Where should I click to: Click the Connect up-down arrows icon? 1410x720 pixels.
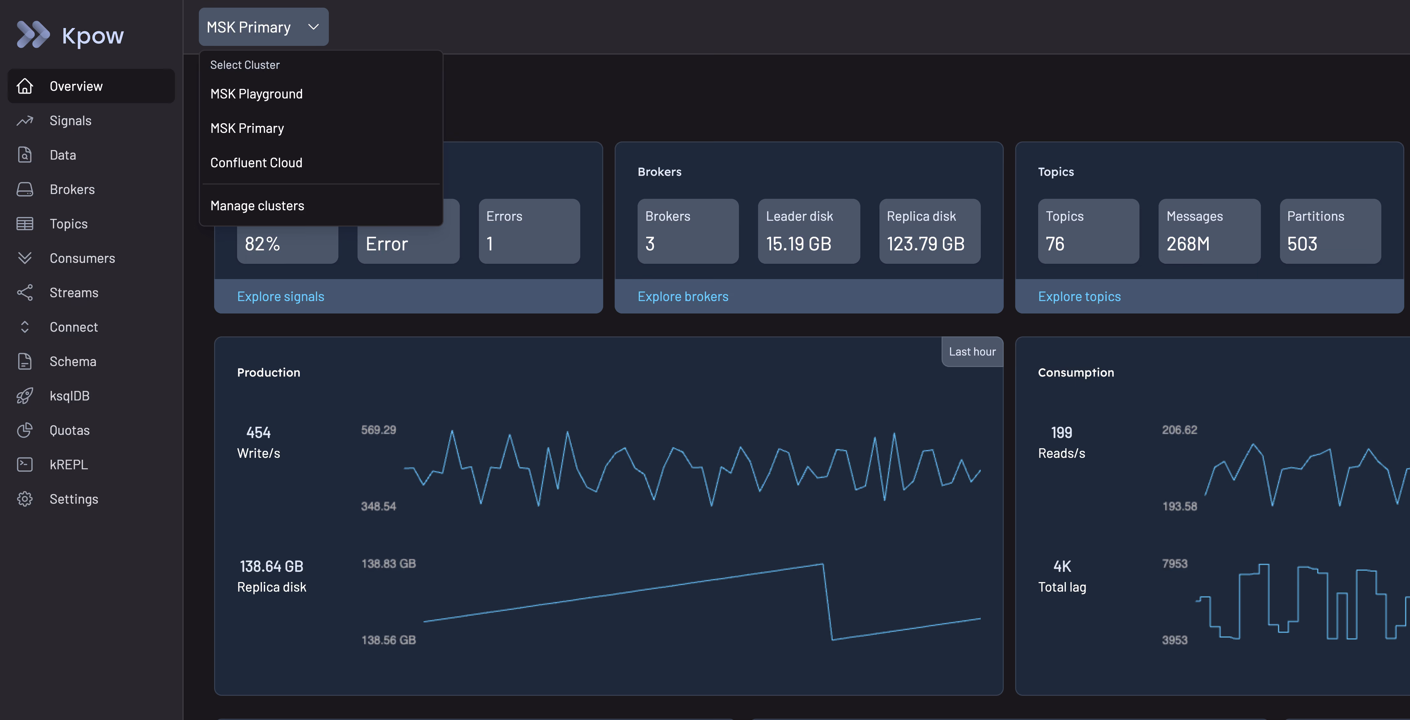(25, 327)
